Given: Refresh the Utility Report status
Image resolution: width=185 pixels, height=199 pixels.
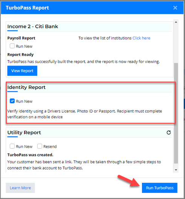Looking at the screenshot, I should click(x=169, y=133).
